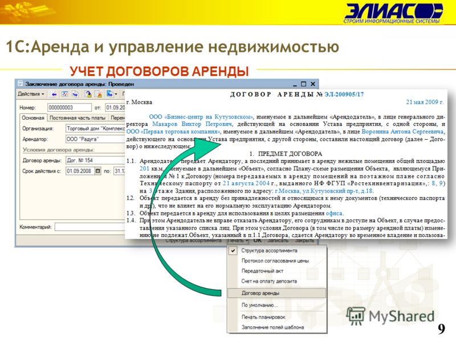The width and height of the screenshot is (456, 342).
Task: Choose Заполнение полей шаблона menu item
Action: [276, 327]
